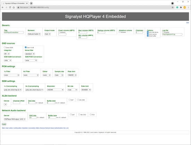Click the browser address bar
191x145 pixels.
point(95,7)
